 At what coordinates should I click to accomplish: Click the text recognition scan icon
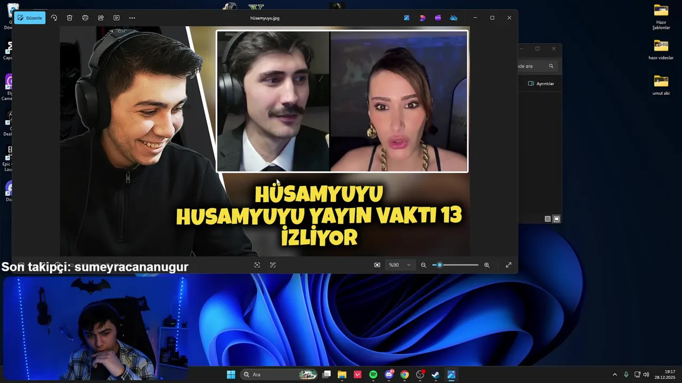tap(273, 265)
